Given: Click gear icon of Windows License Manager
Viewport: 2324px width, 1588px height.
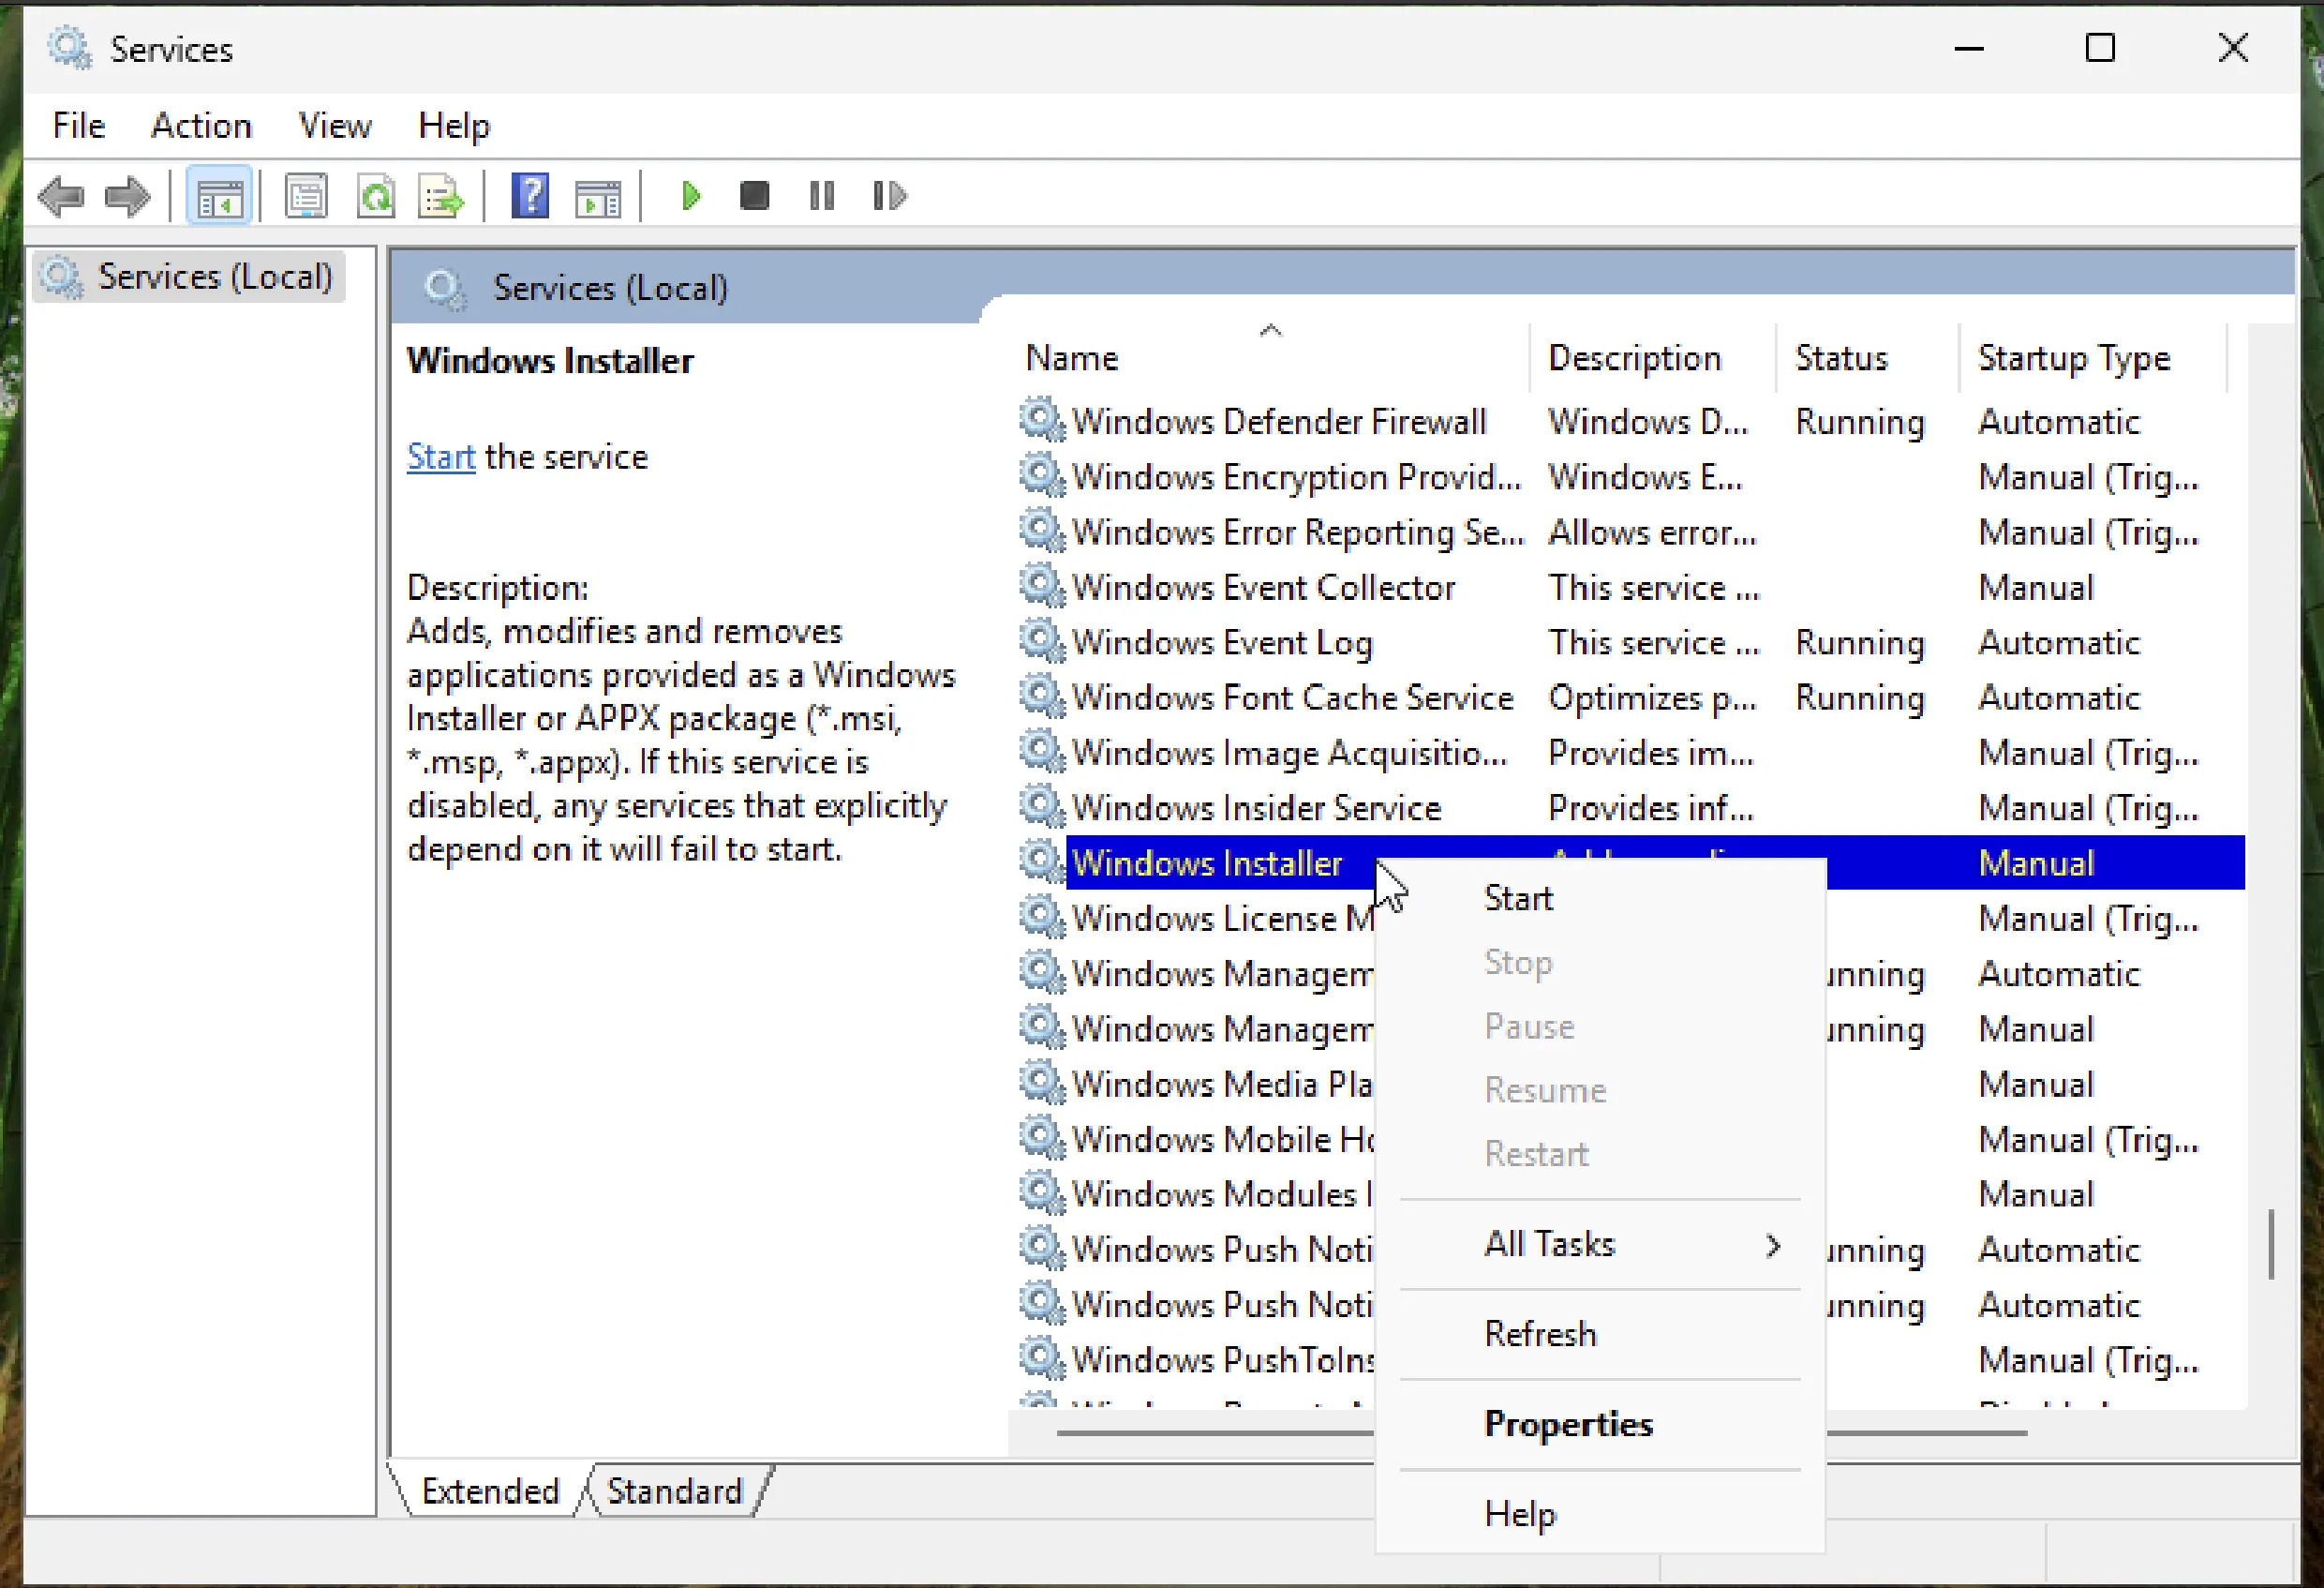Looking at the screenshot, I should click(x=1042, y=918).
